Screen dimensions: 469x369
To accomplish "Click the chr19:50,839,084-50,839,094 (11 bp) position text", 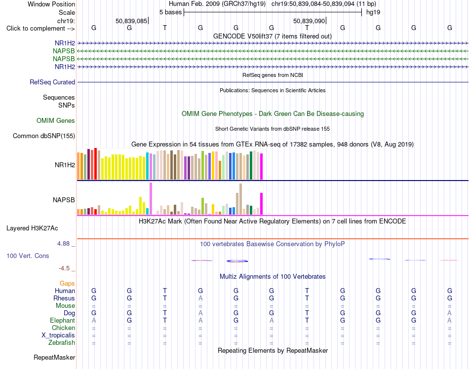I will (324, 4).
